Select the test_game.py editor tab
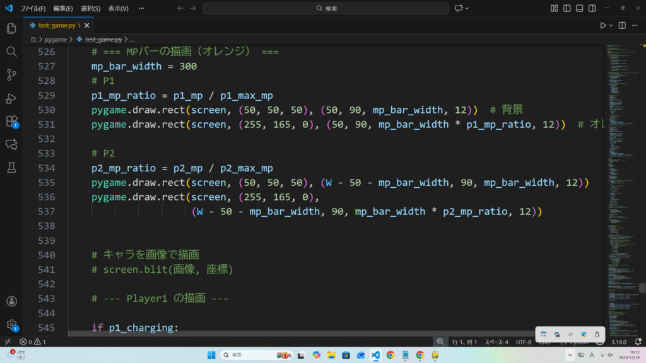The height and width of the screenshot is (363, 646). click(56, 25)
